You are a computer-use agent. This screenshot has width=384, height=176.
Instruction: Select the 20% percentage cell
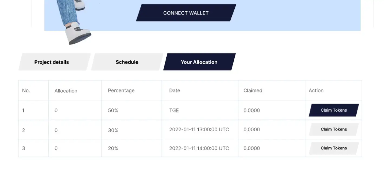113,148
